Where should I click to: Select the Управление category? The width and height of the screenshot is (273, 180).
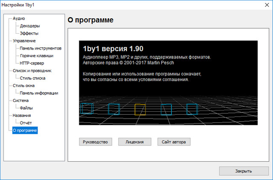(x=24, y=41)
